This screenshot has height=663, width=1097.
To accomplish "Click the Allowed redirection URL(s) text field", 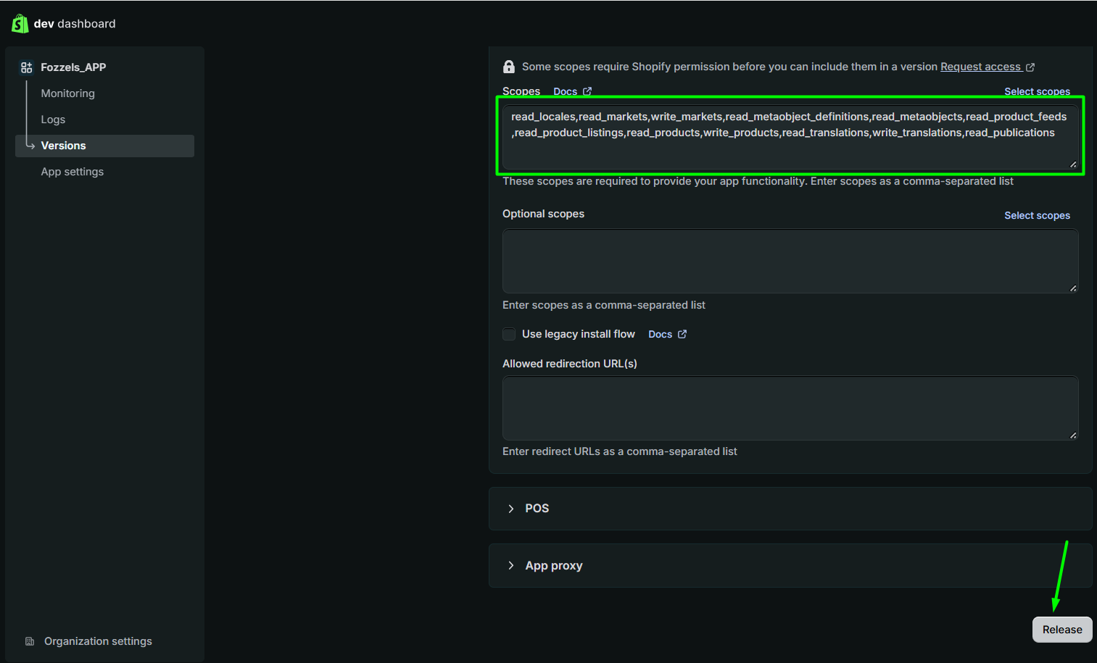I will coord(790,408).
